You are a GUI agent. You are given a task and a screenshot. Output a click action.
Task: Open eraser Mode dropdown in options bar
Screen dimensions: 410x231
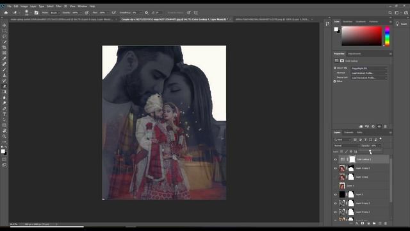pos(55,13)
